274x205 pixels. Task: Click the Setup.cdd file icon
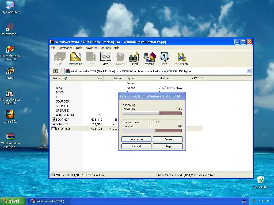click(x=54, y=124)
